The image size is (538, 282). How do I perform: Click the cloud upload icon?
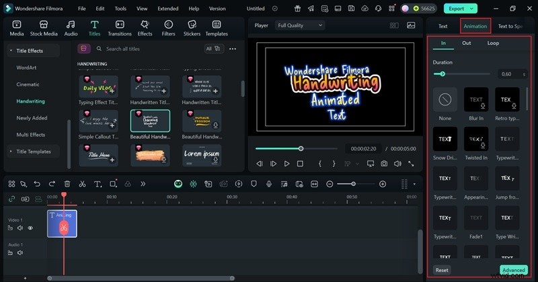(x=364, y=9)
